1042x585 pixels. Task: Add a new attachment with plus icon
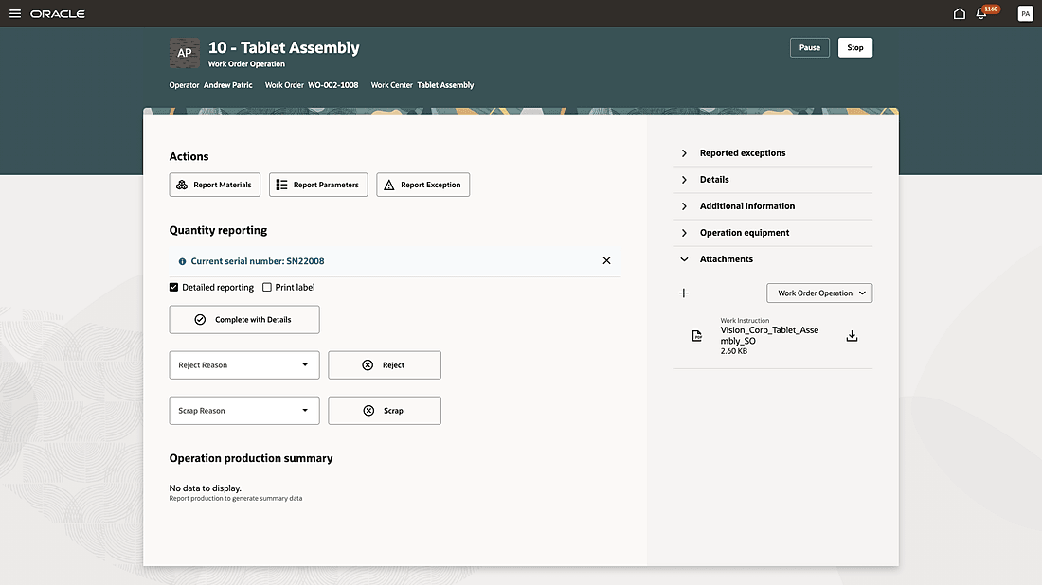684,292
